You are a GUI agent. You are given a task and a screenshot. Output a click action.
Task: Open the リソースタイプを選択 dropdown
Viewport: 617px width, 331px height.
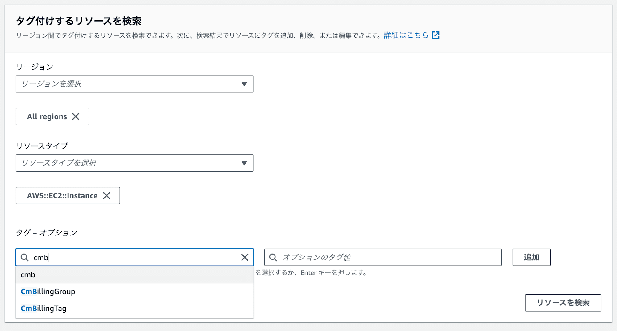click(135, 163)
